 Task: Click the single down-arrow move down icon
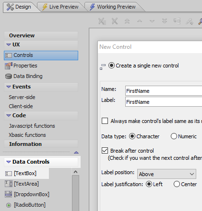[152, 21]
